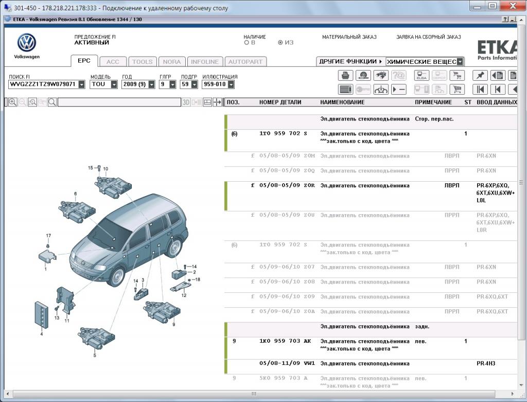This screenshot has width=527, height=402.
Task: Click the НАИМЕНОВАНИЕ column header
Action: click(342, 102)
